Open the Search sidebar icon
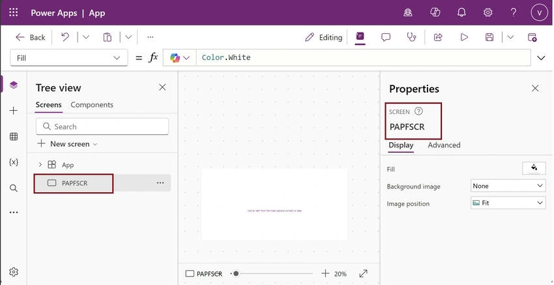554x285 pixels. [x=14, y=188]
